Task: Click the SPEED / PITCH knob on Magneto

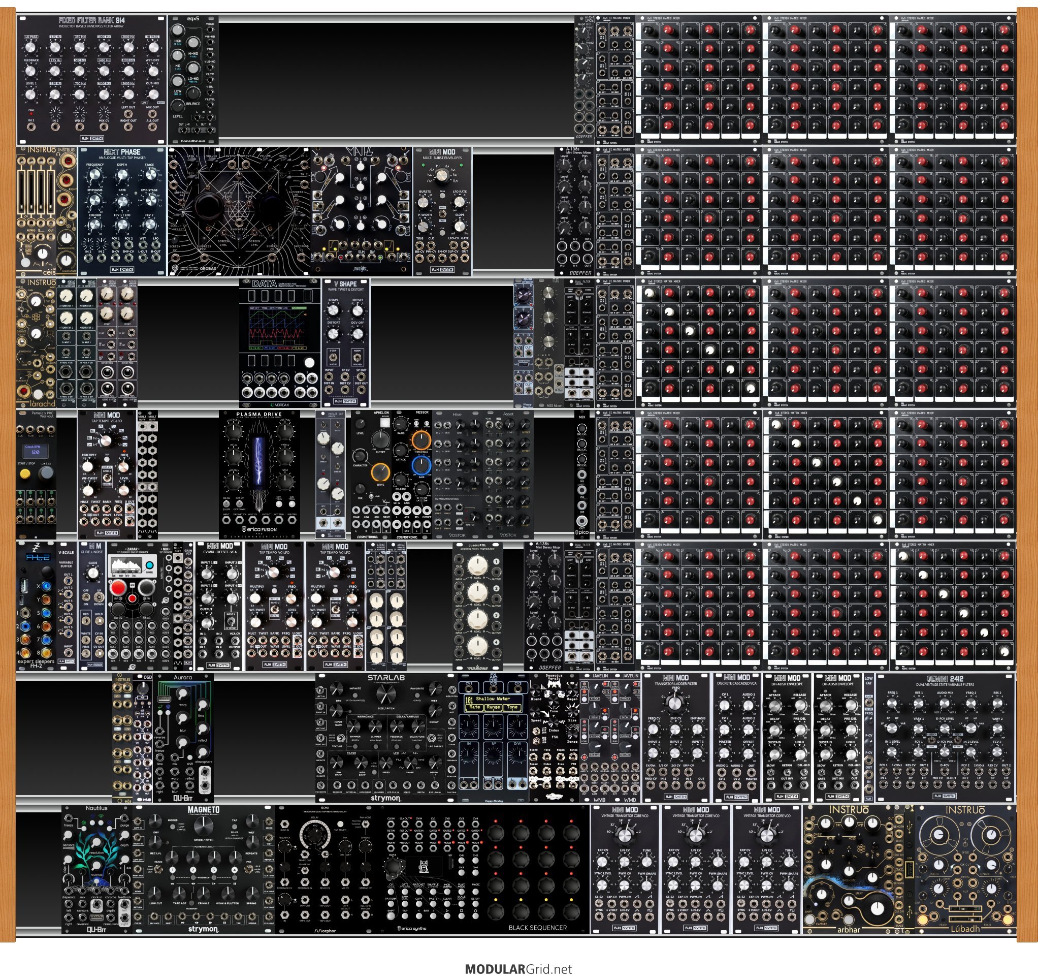Action: [x=203, y=826]
